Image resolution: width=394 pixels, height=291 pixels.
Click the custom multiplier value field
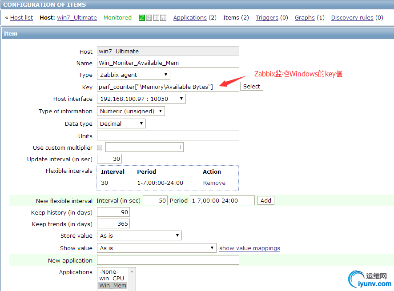145,147
